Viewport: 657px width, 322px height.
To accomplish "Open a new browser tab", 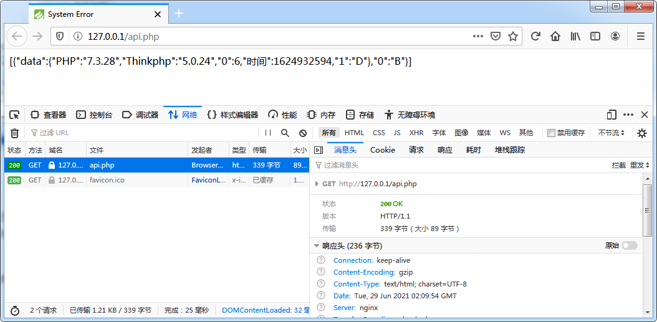I will click(x=179, y=14).
